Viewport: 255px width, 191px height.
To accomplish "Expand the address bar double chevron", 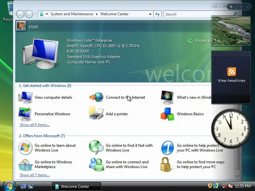I will pos(47,14).
